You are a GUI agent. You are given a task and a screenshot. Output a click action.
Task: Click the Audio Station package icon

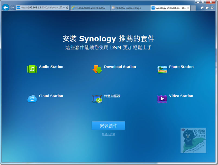pos(32,69)
